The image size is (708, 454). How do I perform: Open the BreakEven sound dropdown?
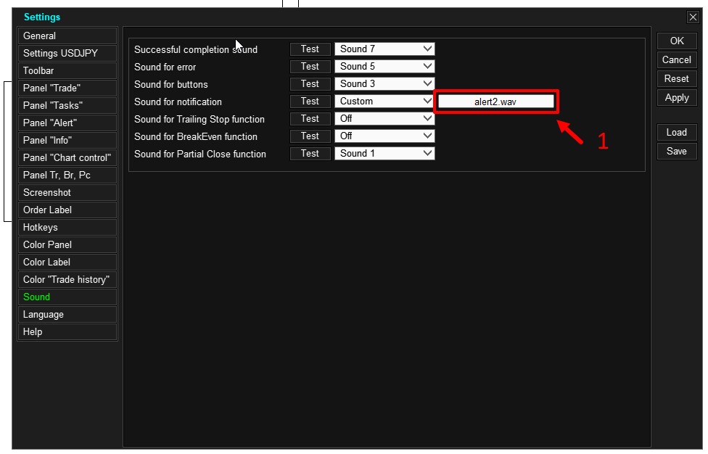tap(384, 136)
